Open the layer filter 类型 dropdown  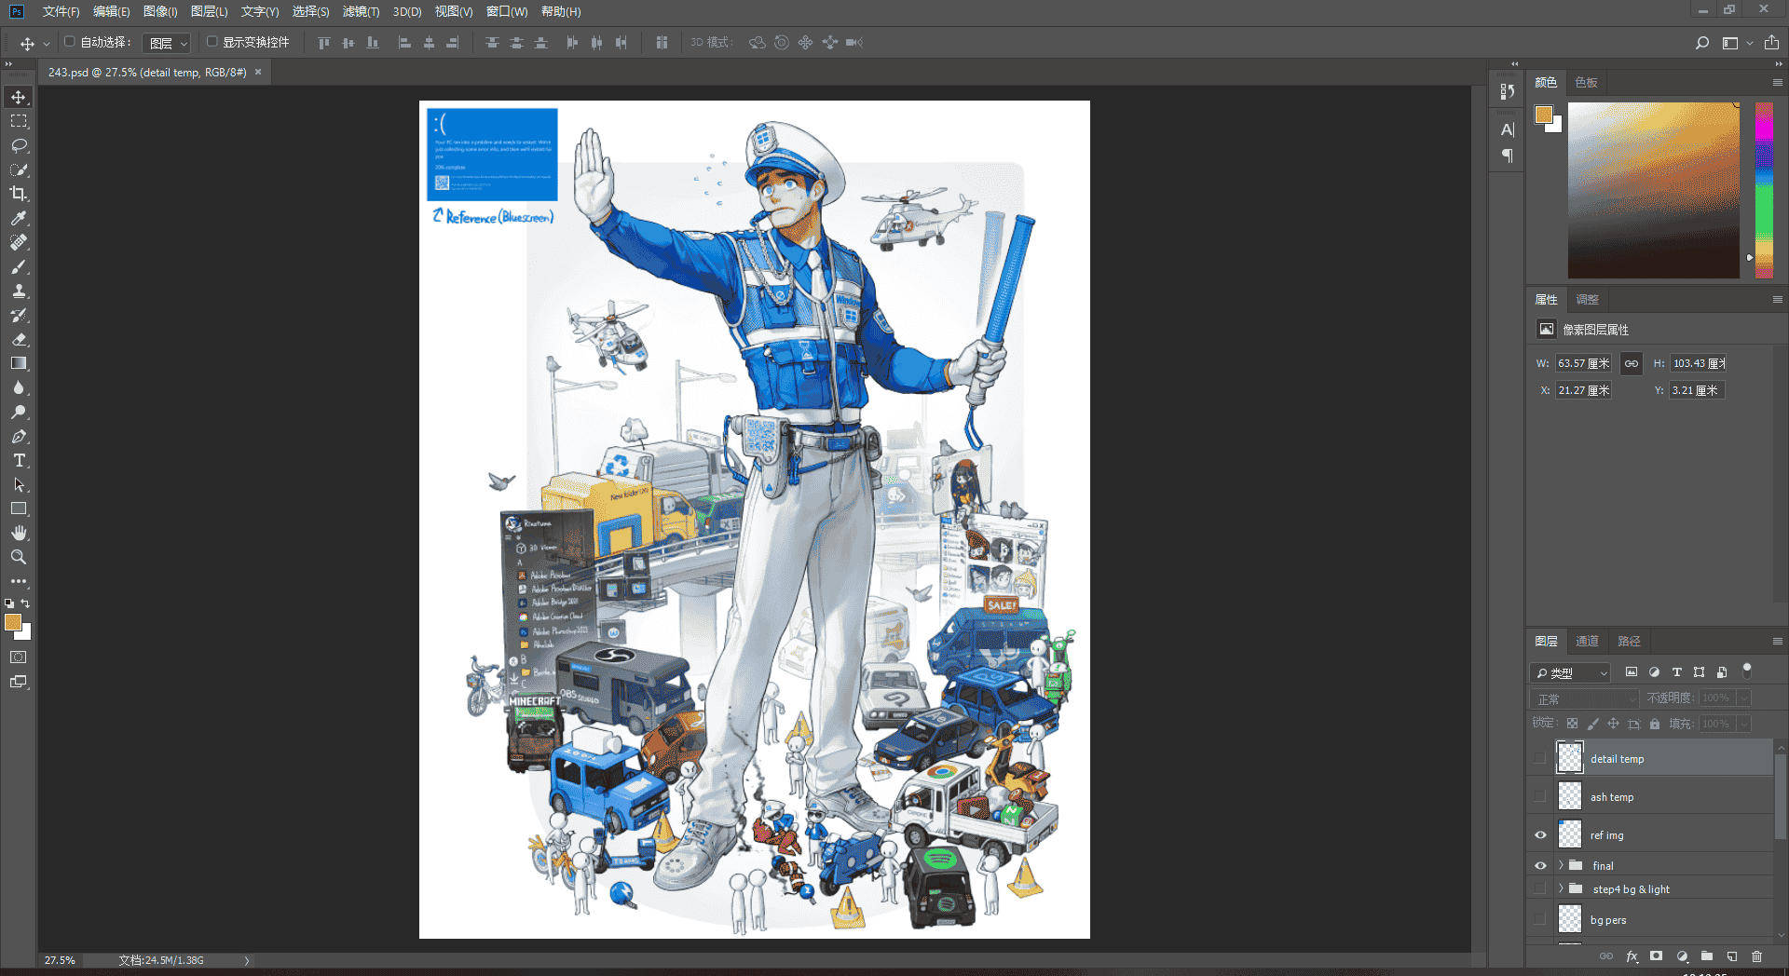click(1571, 672)
